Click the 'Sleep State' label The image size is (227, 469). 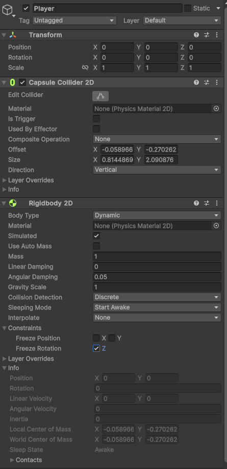26,450
